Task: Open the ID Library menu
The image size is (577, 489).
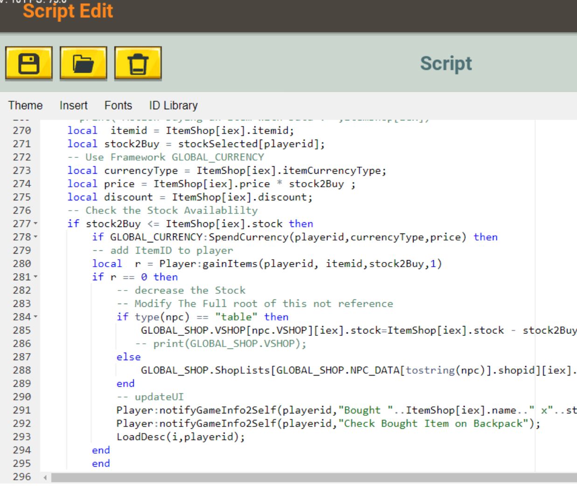Action: pyautogui.click(x=173, y=106)
